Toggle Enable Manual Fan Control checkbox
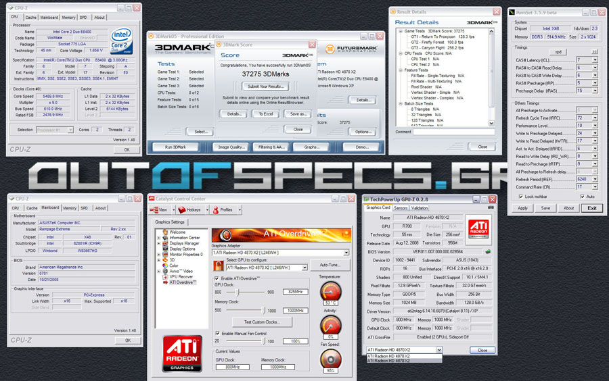Image resolution: width=609 pixels, height=381 pixels. click(x=217, y=333)
